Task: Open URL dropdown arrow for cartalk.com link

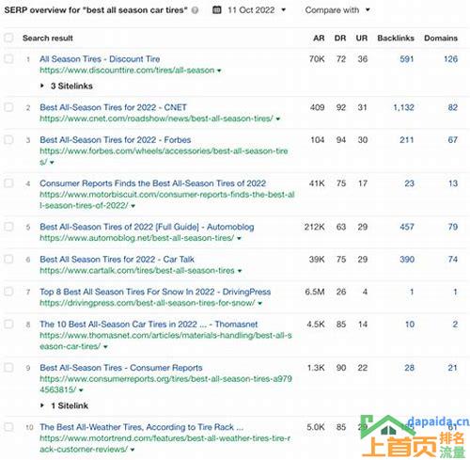Action: (x=240, y=271)
